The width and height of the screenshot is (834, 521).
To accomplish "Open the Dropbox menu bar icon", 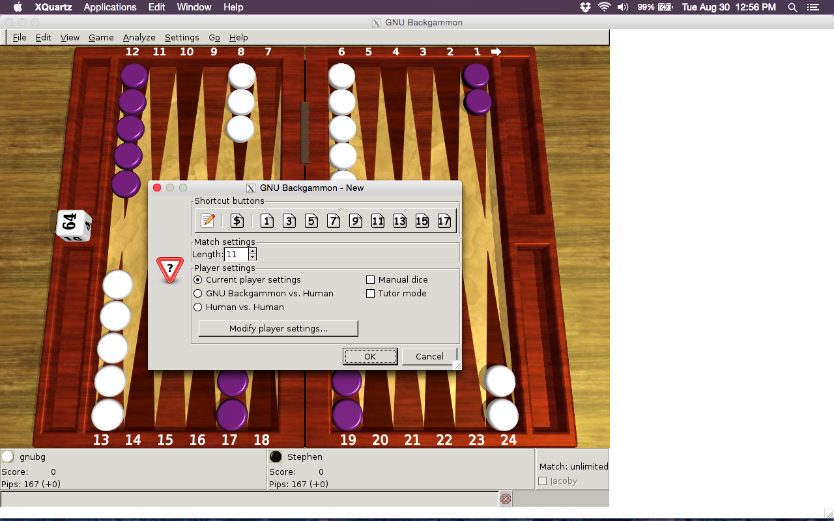I will (x=585, y=7).
